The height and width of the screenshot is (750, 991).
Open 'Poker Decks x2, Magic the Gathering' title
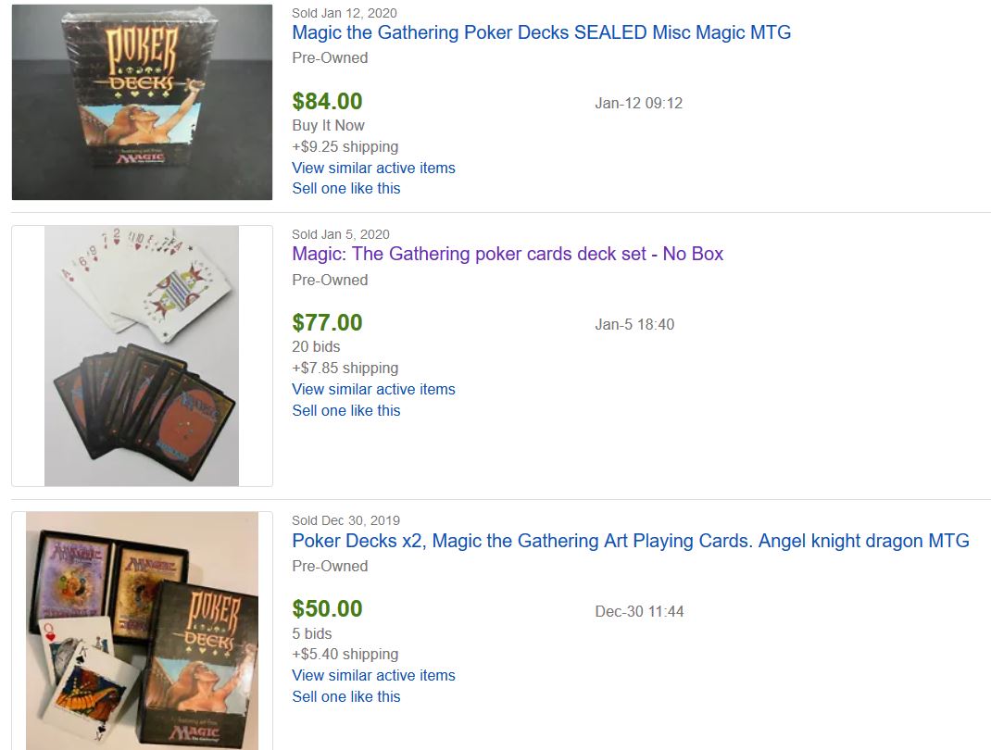point(630,541)
